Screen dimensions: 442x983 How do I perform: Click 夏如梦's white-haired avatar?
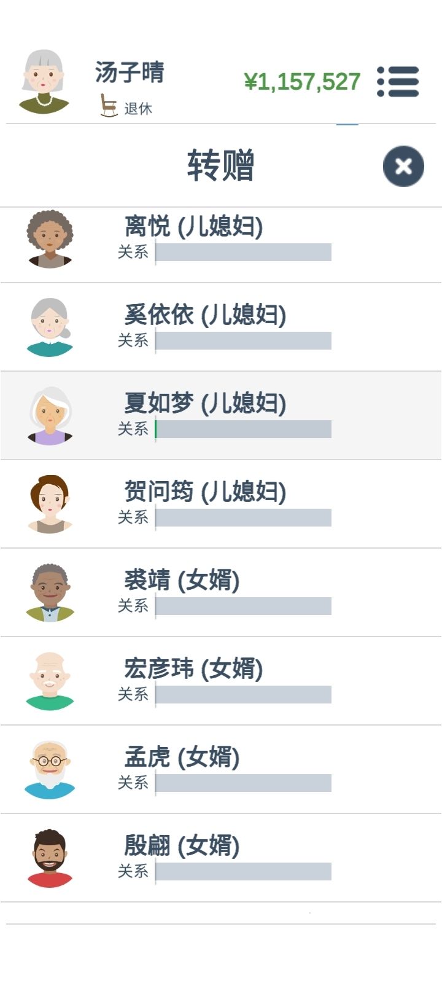[50, 416]
